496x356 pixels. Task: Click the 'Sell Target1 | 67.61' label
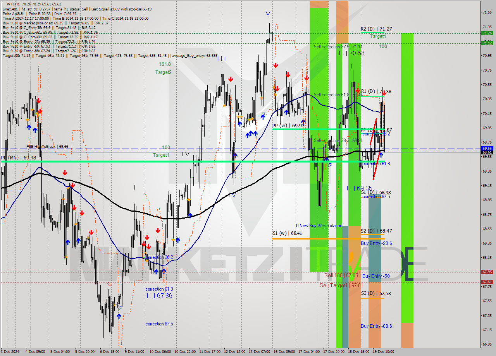341,285
